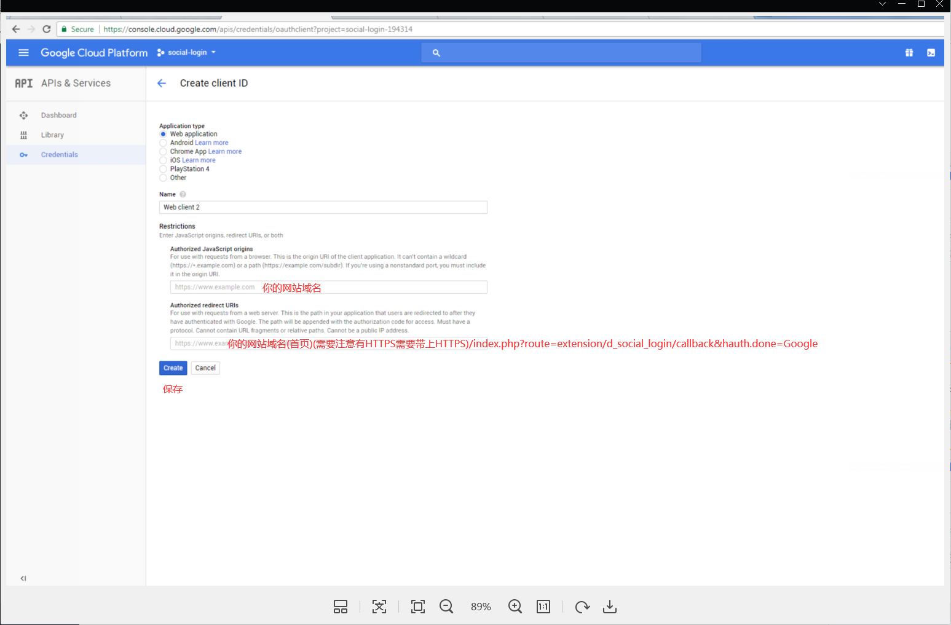Click the Cancel button

coord(205,368)
